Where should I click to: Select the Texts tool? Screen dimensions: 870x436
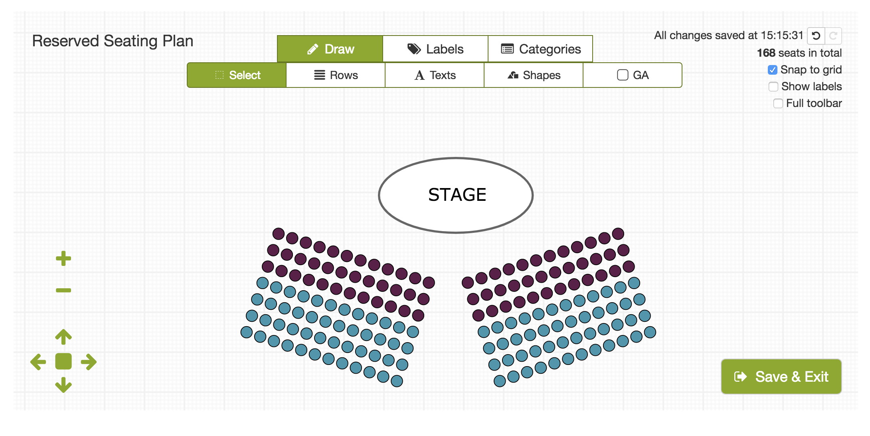(435, 75)
